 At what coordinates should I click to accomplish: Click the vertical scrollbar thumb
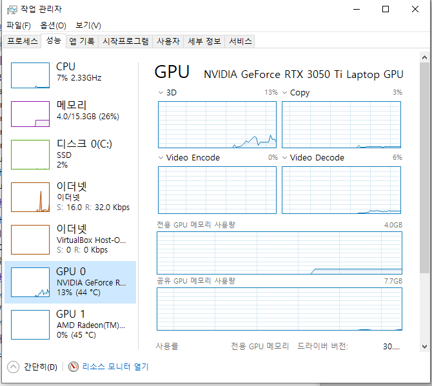[x=424, y=168]
